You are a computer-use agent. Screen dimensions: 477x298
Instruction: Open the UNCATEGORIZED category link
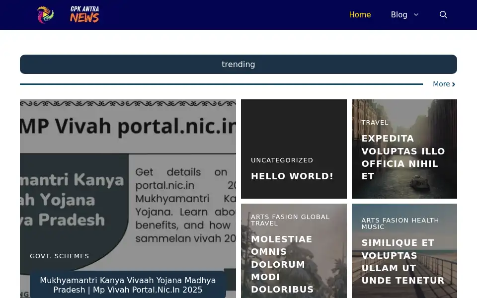tap(282, 160)
